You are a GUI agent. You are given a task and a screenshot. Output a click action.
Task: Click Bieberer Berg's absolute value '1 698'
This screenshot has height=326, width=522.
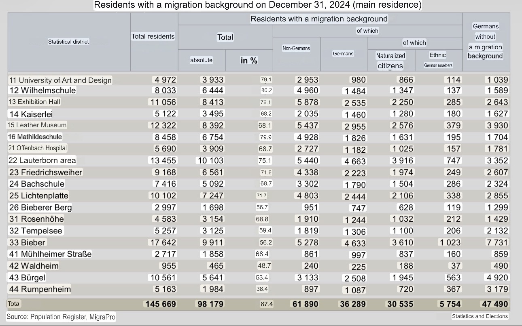tap(212, 208)
